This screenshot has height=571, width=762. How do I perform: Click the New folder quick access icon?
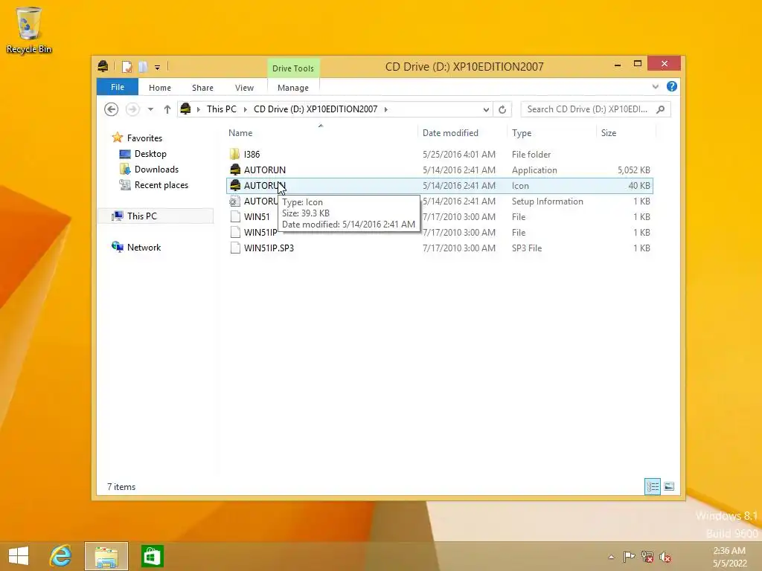(x=143, y=67)
